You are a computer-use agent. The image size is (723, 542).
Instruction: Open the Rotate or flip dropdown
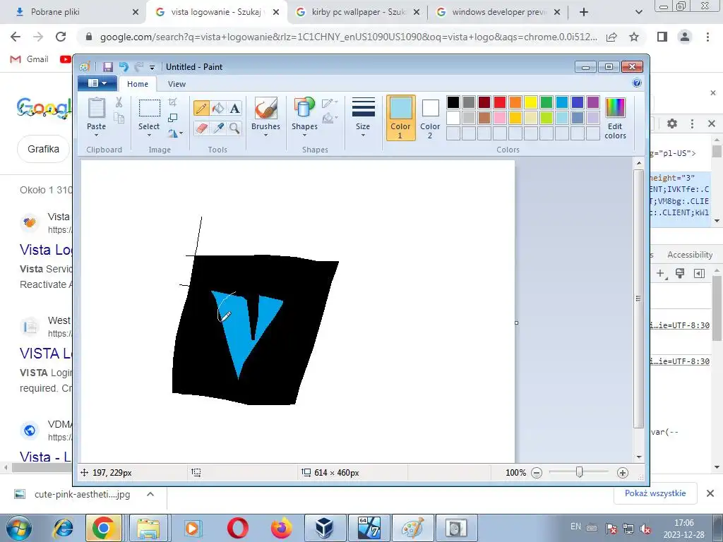point(175,133)
